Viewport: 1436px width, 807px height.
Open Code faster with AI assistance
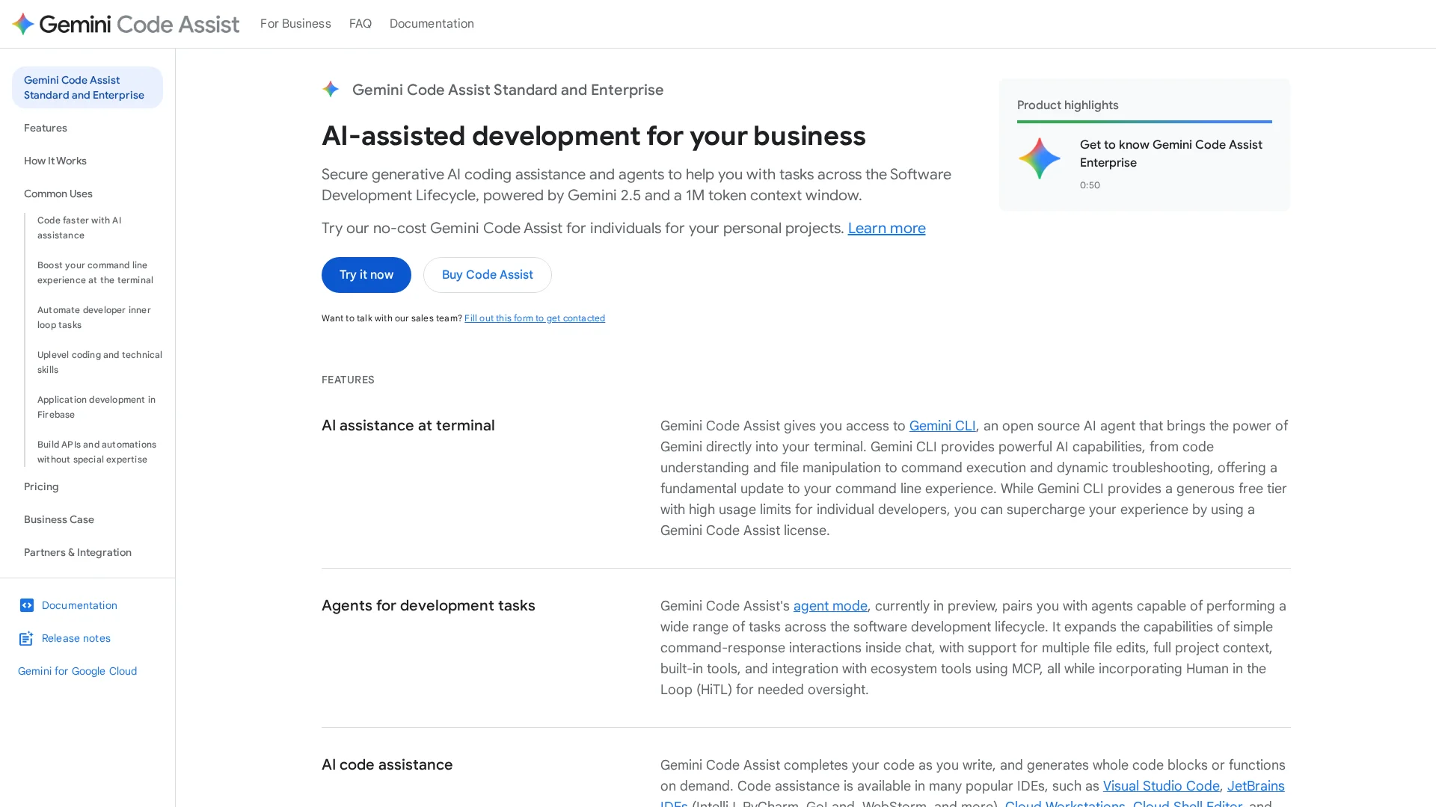[x=79, y=228]
